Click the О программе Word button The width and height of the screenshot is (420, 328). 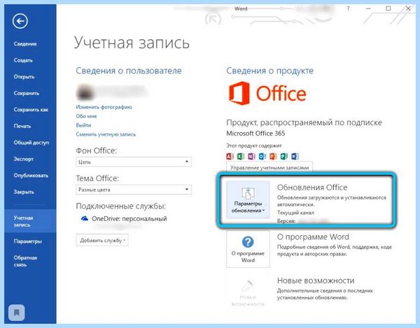click(x=248, y=249)
